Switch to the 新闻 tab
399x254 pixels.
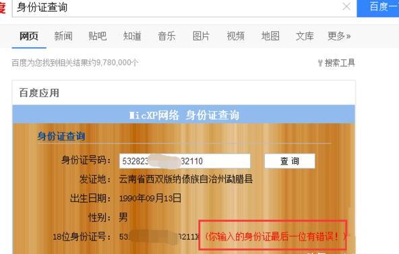pos(63,36)
